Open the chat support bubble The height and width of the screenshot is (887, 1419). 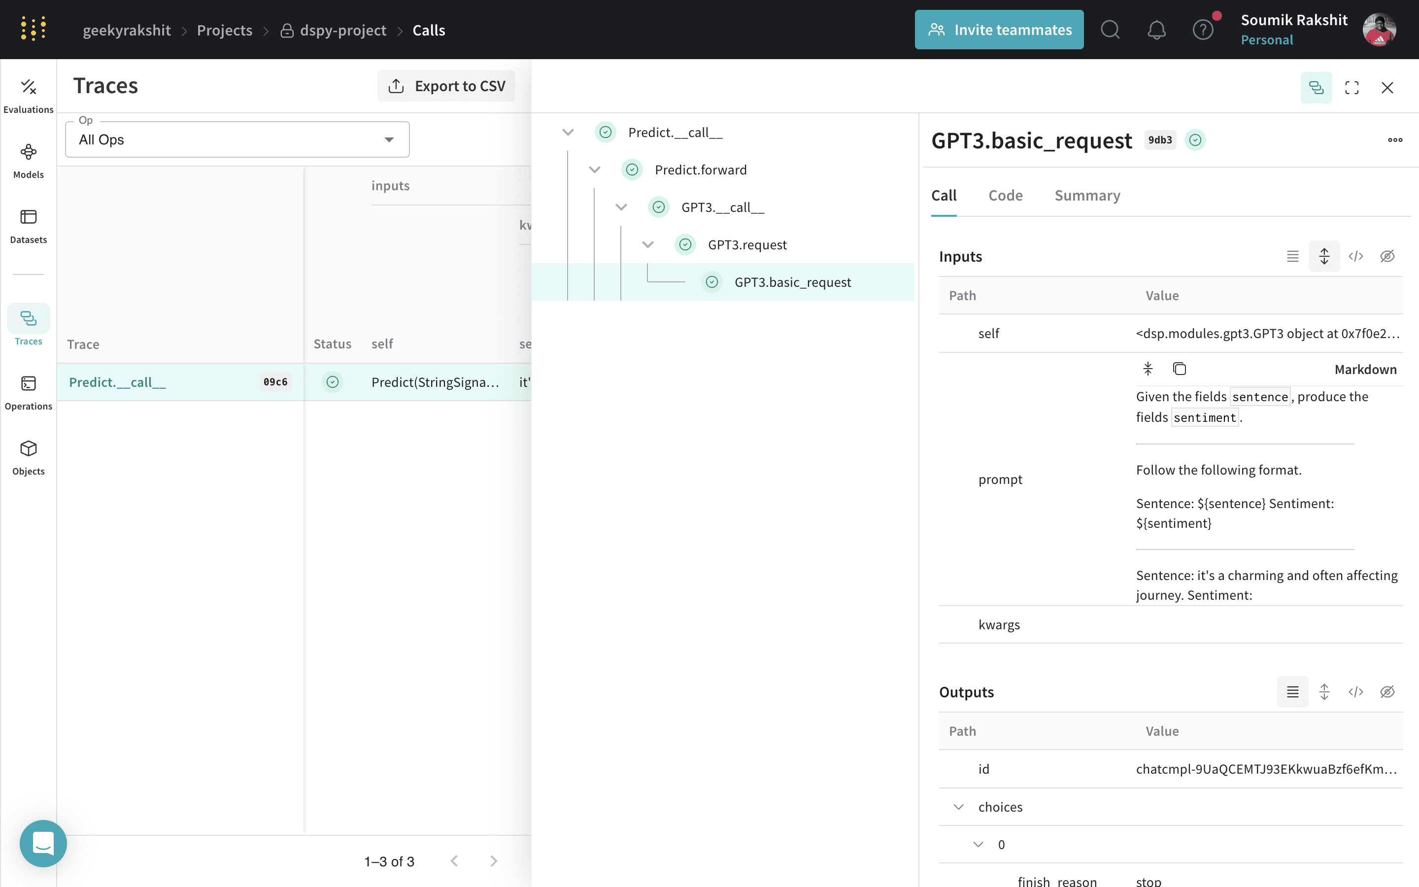coord(43,843)
